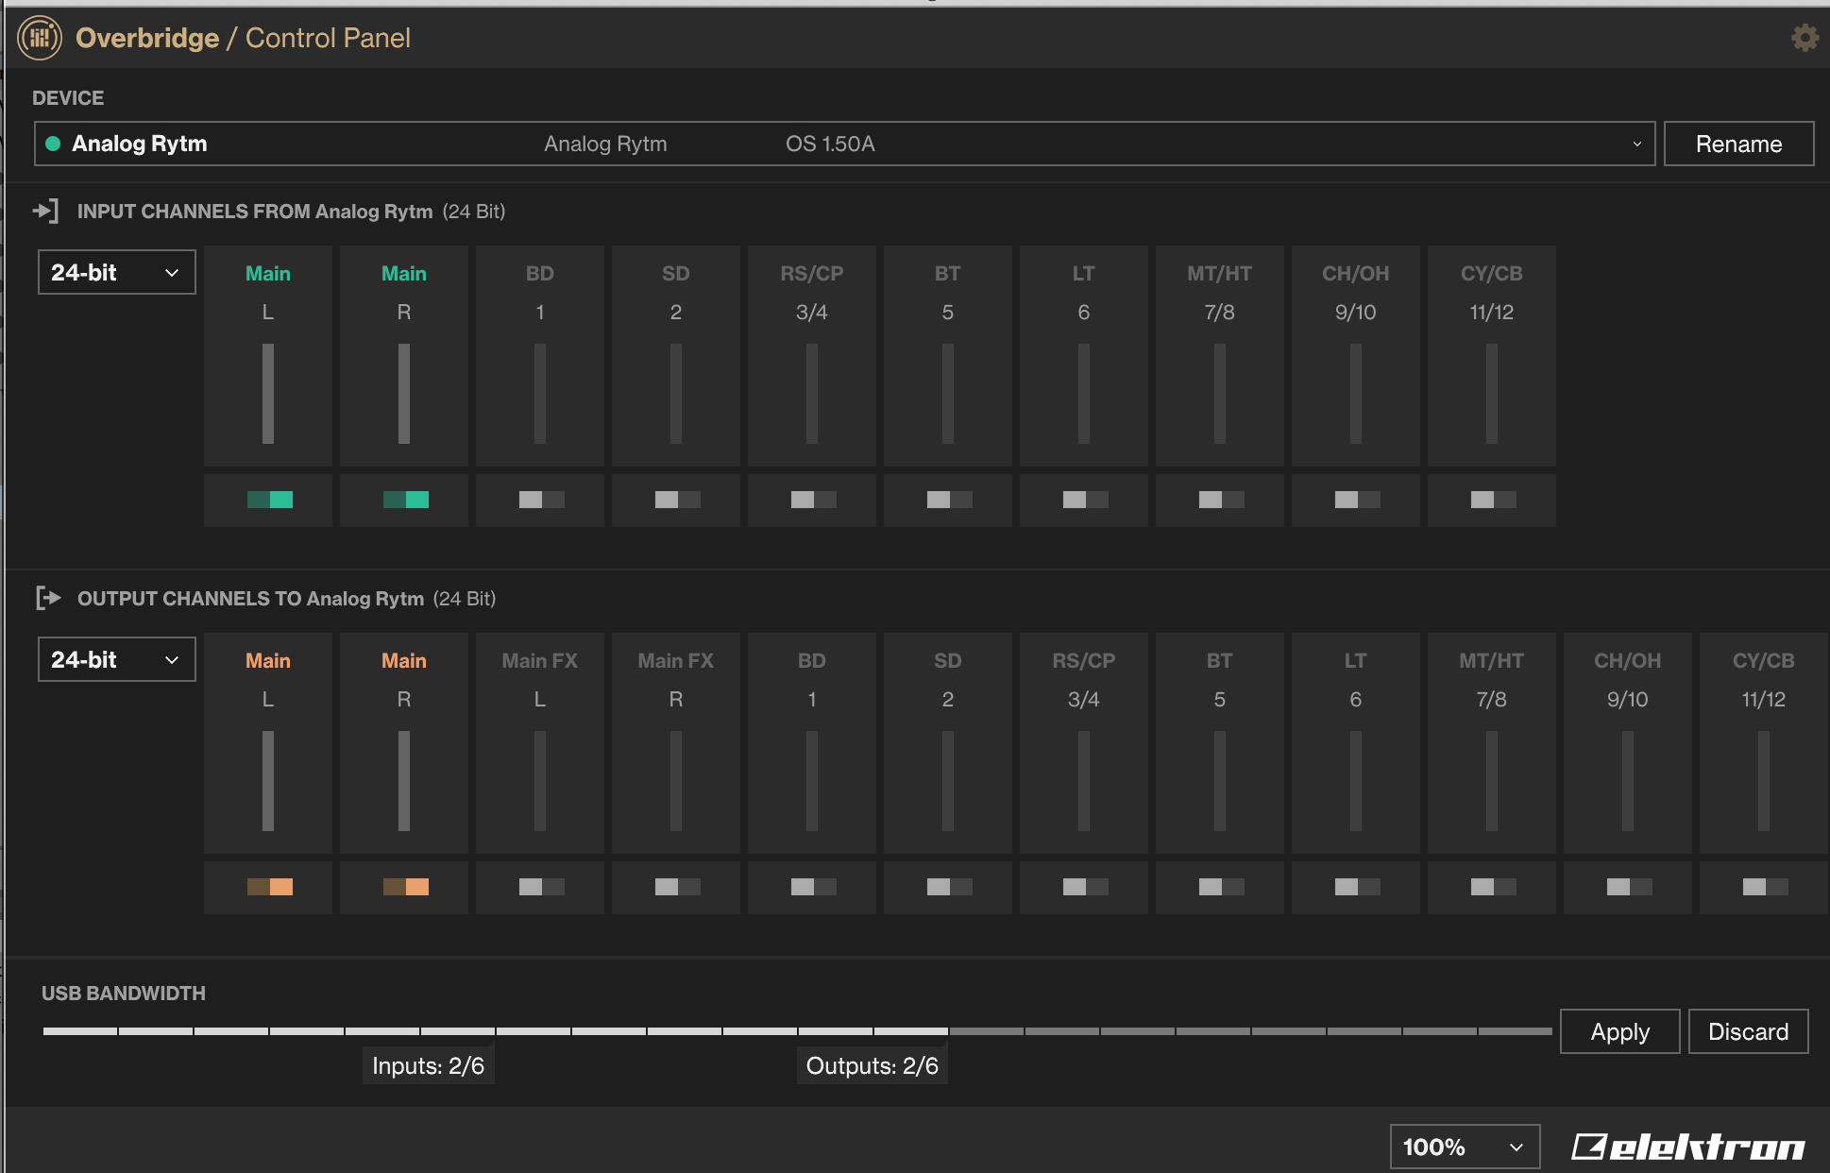1830x1173 pixels.
Task: Open settings via the gear icon
Action: point(1805,38)
